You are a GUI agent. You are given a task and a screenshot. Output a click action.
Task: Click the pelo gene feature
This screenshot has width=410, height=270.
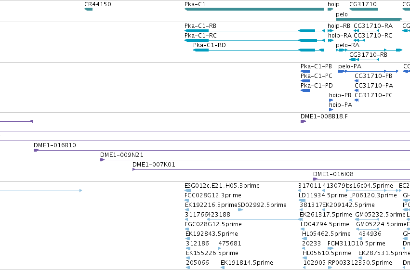369,19
